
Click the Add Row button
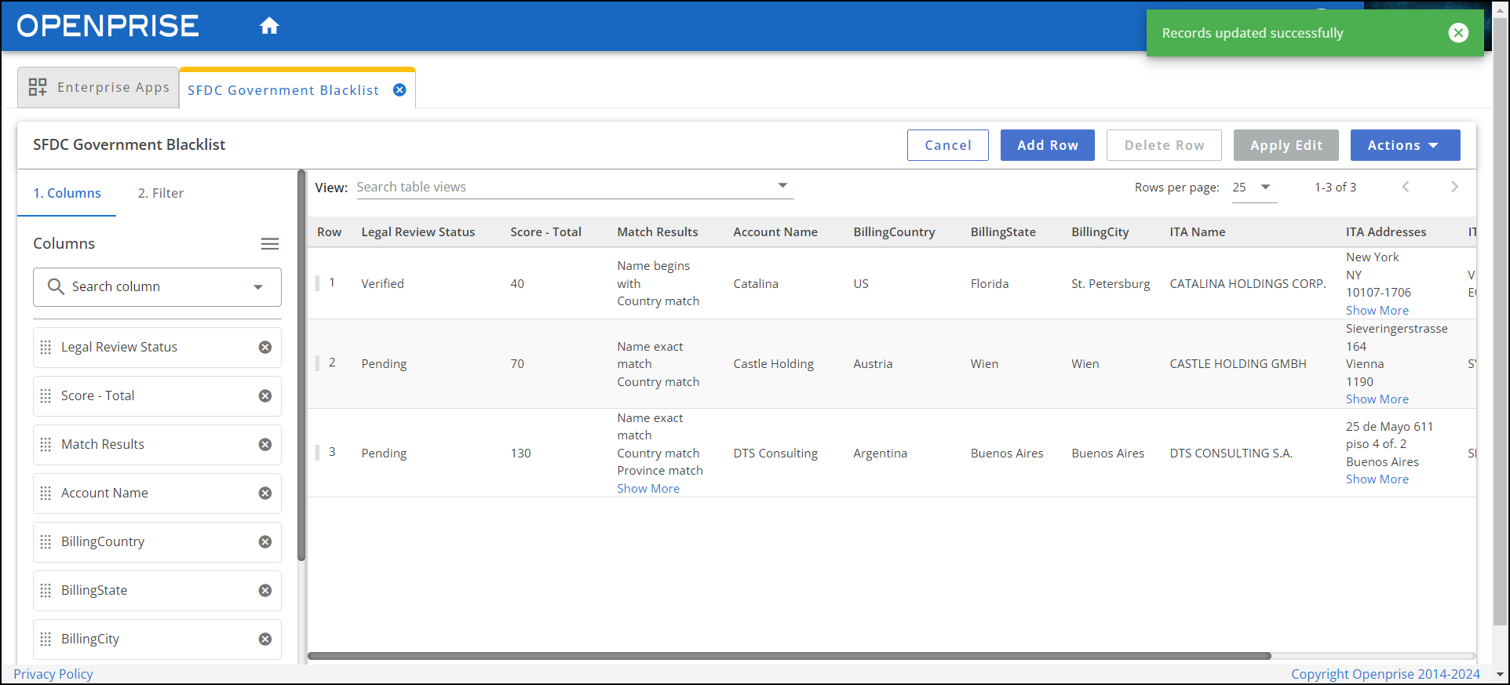(1047, 145)
